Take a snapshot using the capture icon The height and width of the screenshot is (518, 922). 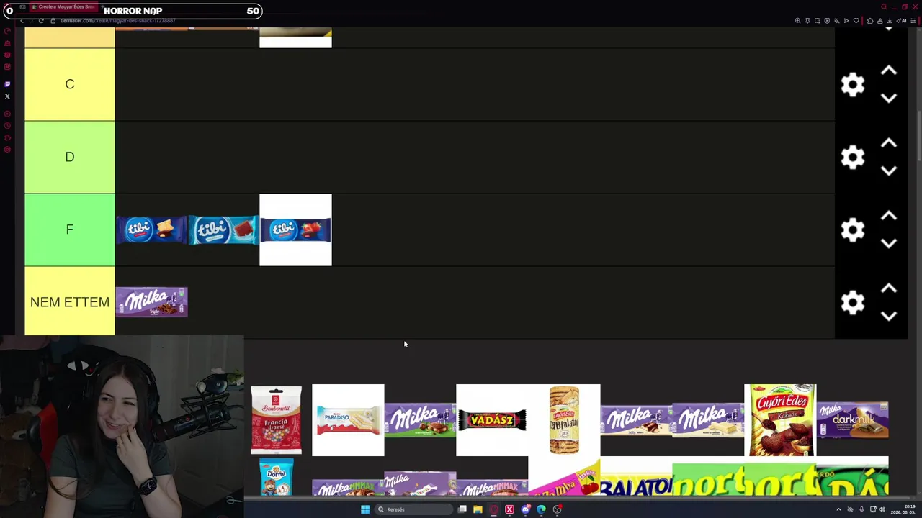pos(817,21)
